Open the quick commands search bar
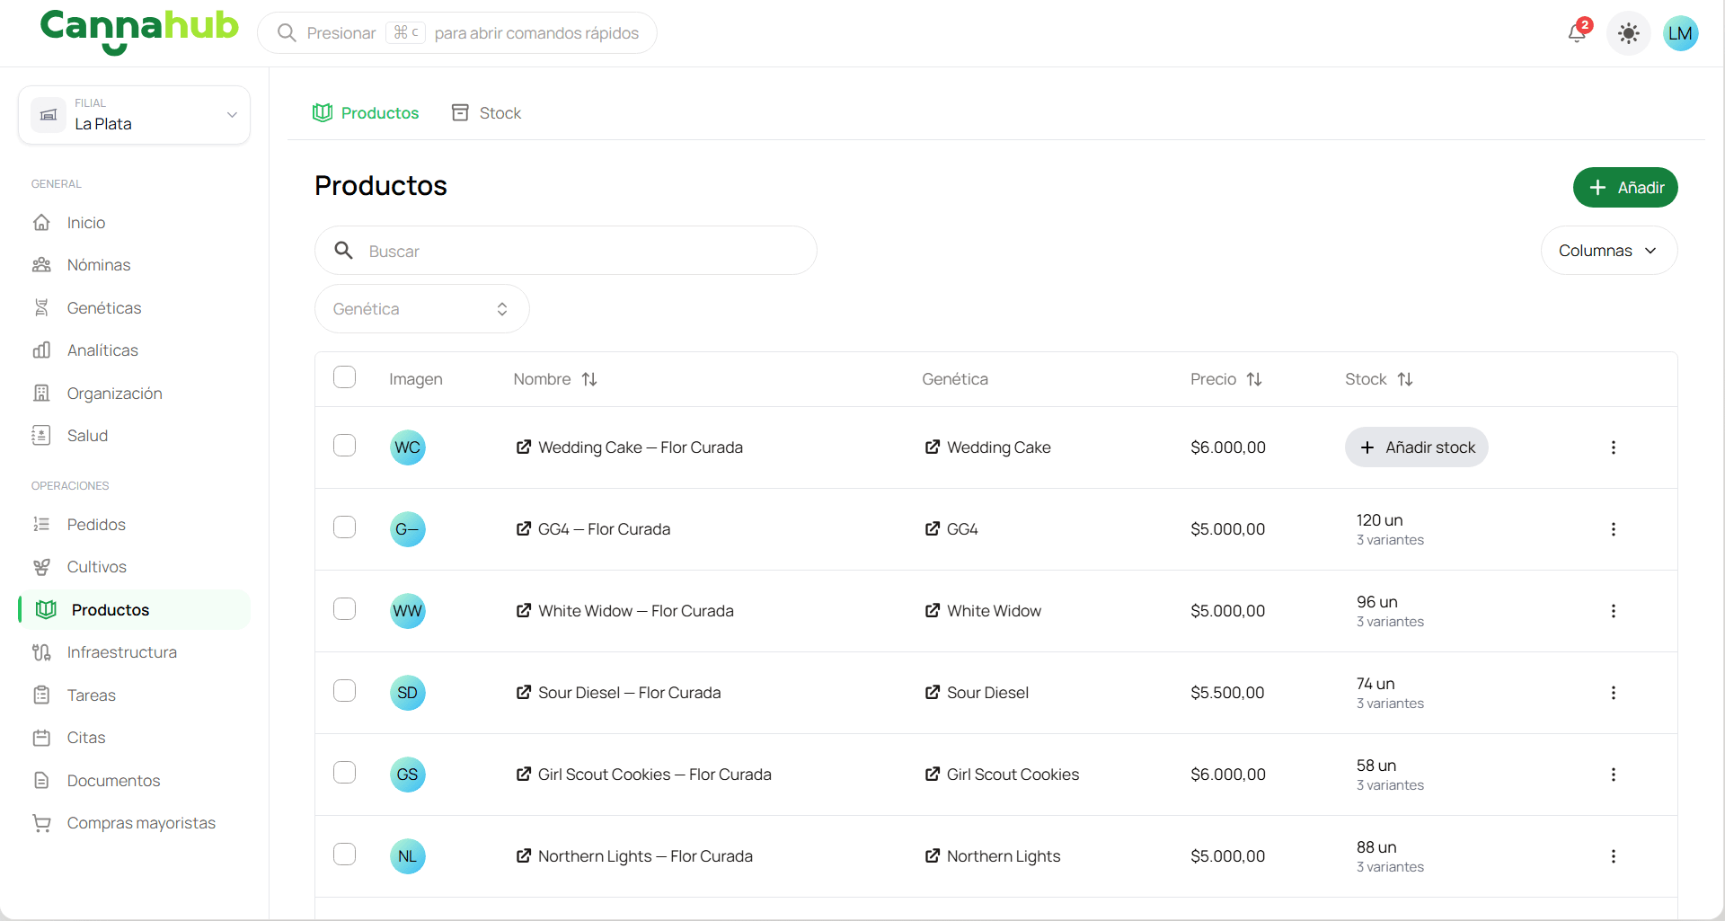 pyautogui.click(x=457, y=33)
